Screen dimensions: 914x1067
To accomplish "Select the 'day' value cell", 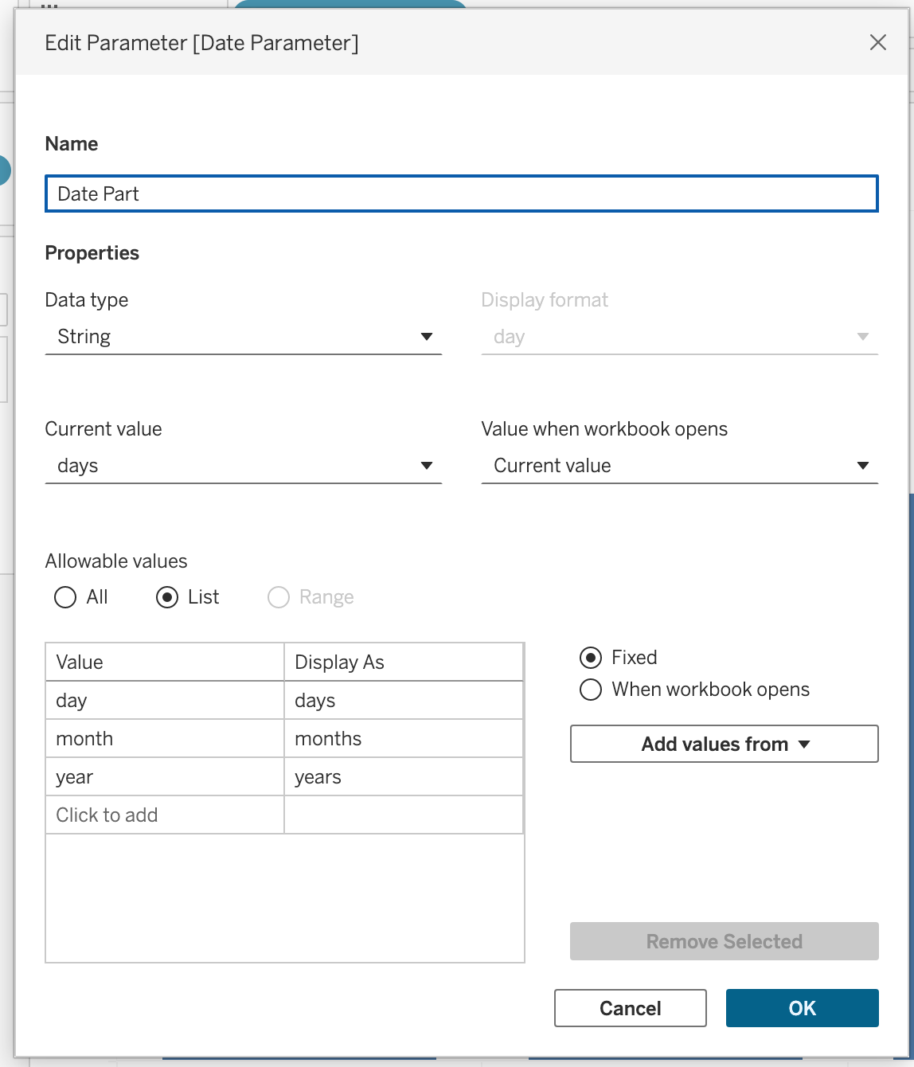I will coord(165,701).
